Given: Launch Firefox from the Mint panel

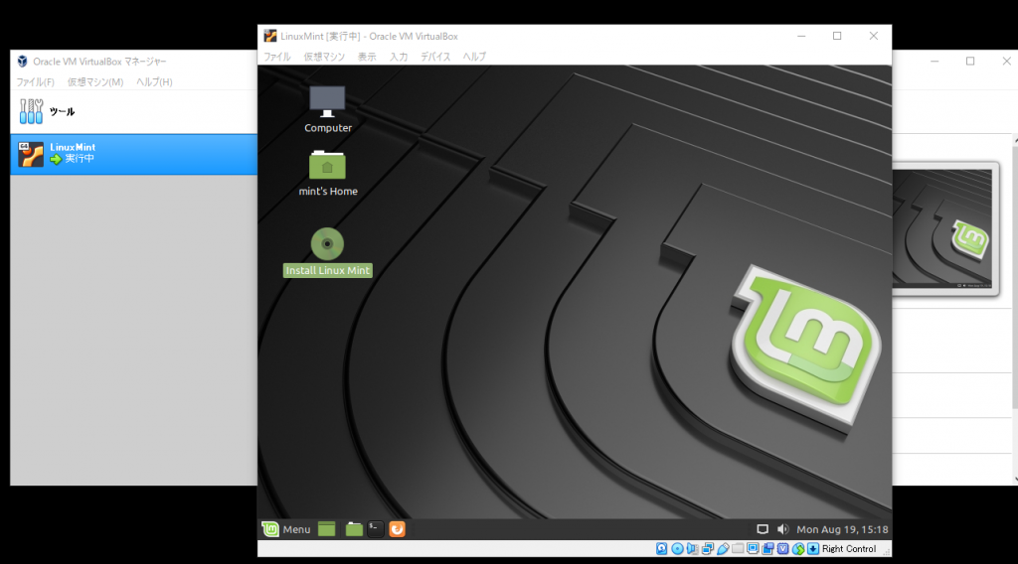Looking at the screenshot, I should click(x=397, y=529).
